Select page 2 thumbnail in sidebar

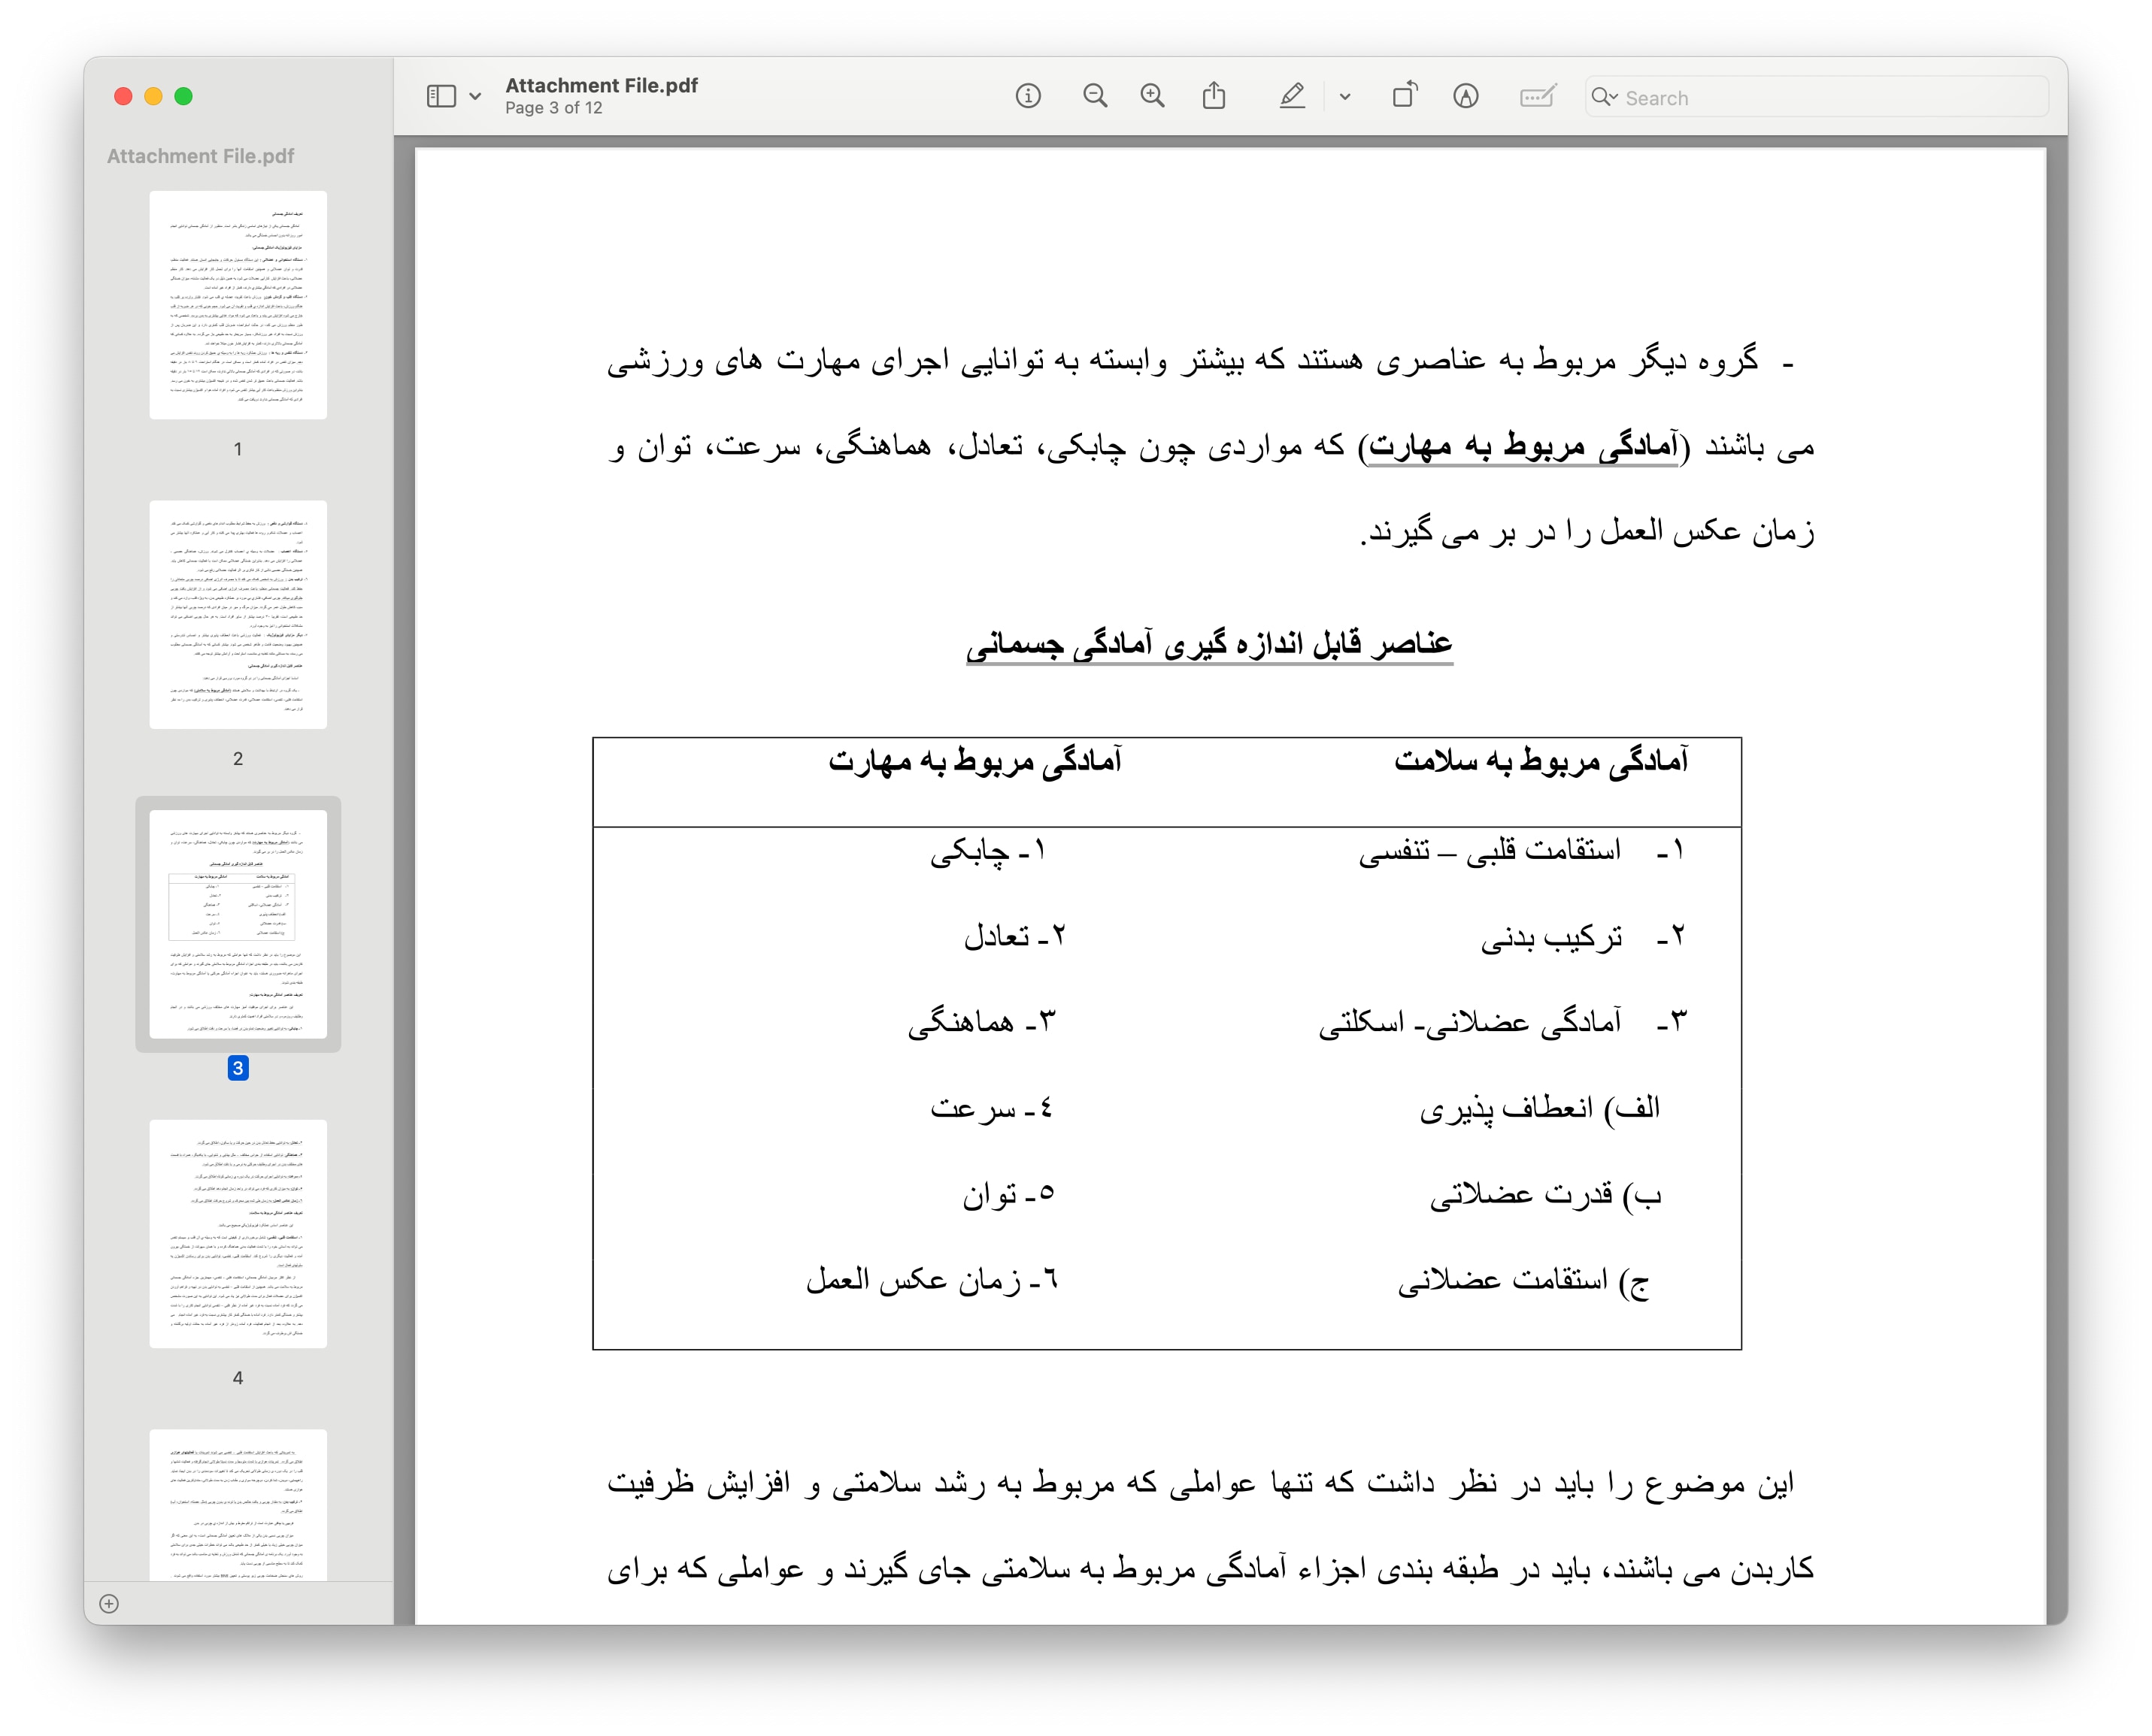(238, 614)
